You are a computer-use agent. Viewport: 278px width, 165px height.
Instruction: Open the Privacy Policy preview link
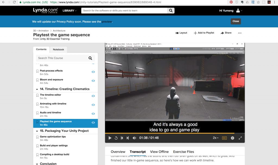[x=107, y=22]
